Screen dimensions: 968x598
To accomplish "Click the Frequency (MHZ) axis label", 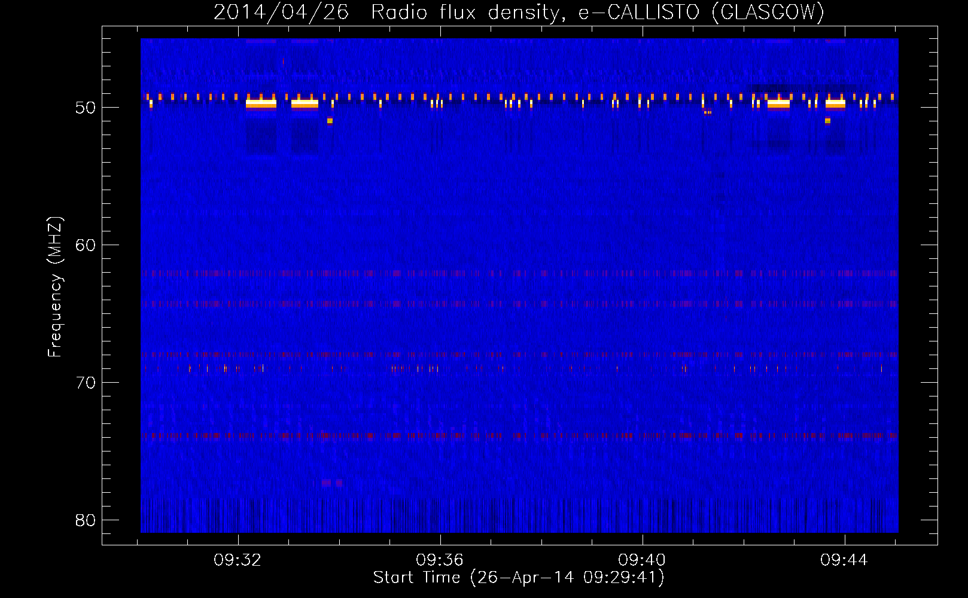I will (x=55, y=287).
